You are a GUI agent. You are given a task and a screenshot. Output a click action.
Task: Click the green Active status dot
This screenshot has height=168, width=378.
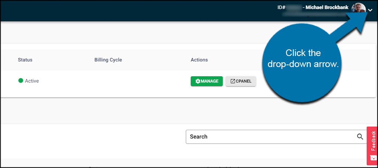[21, 81]
